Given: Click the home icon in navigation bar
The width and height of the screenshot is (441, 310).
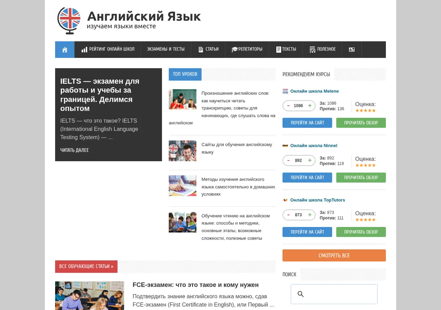Looking at the screenshot, I should coord(65,50).
